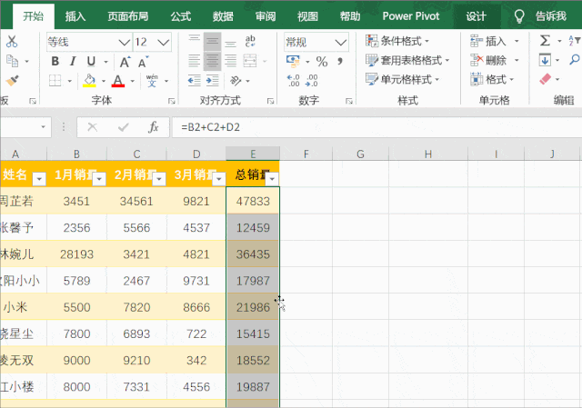Viewport: 582px width, 408px height.
Task: Open 格式 format cells menu
Action: coord(492,79)
